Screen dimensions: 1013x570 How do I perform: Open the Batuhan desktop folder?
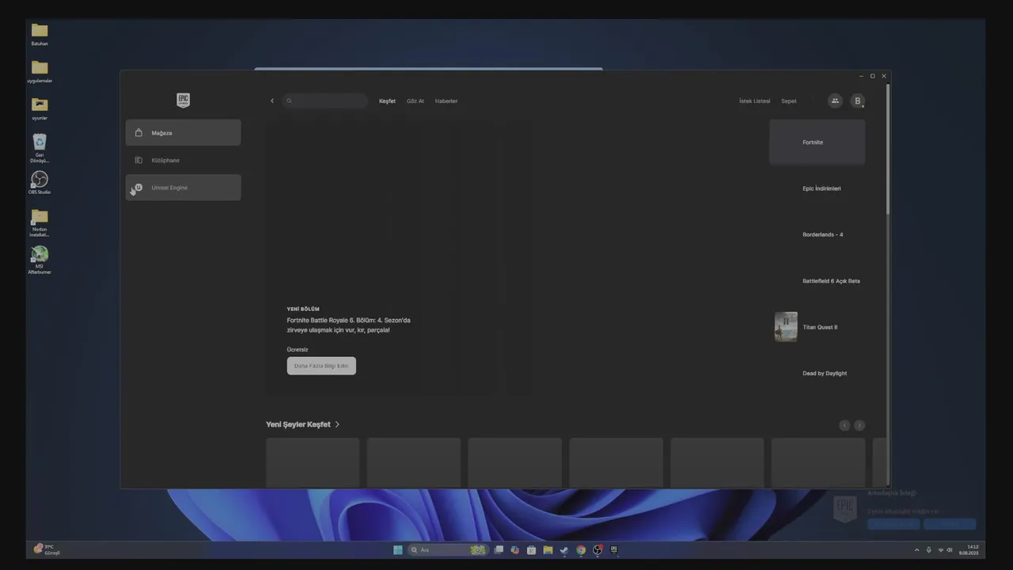click(x=40, y=34)
